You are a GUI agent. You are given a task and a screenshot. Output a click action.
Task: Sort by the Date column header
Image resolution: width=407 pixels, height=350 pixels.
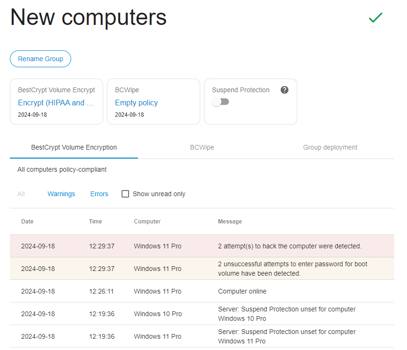(27, 222)
